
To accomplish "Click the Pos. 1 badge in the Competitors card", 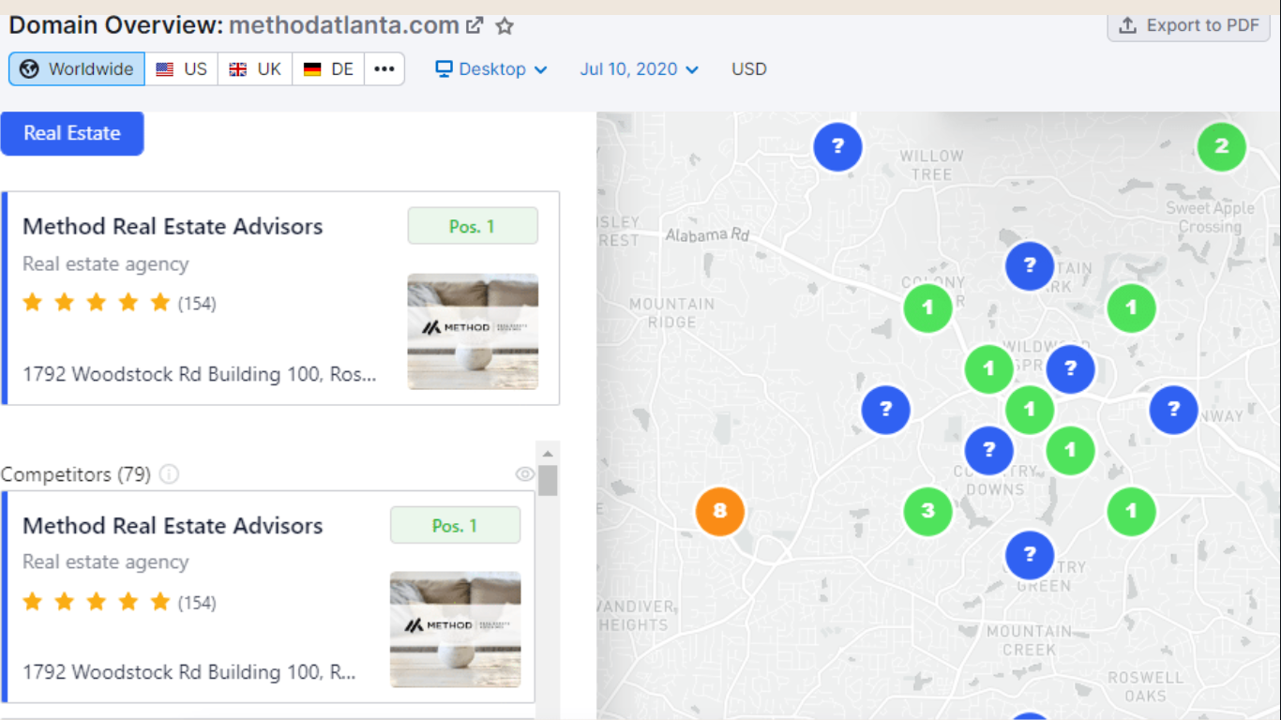I will (x=455, y=526).
